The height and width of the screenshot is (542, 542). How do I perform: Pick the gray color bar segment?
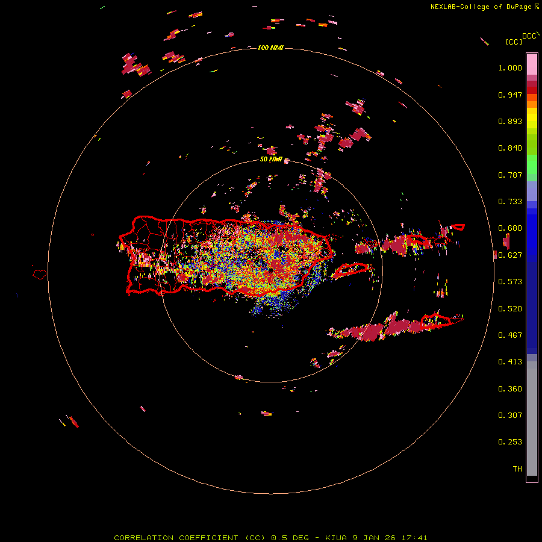click(532, 419)
